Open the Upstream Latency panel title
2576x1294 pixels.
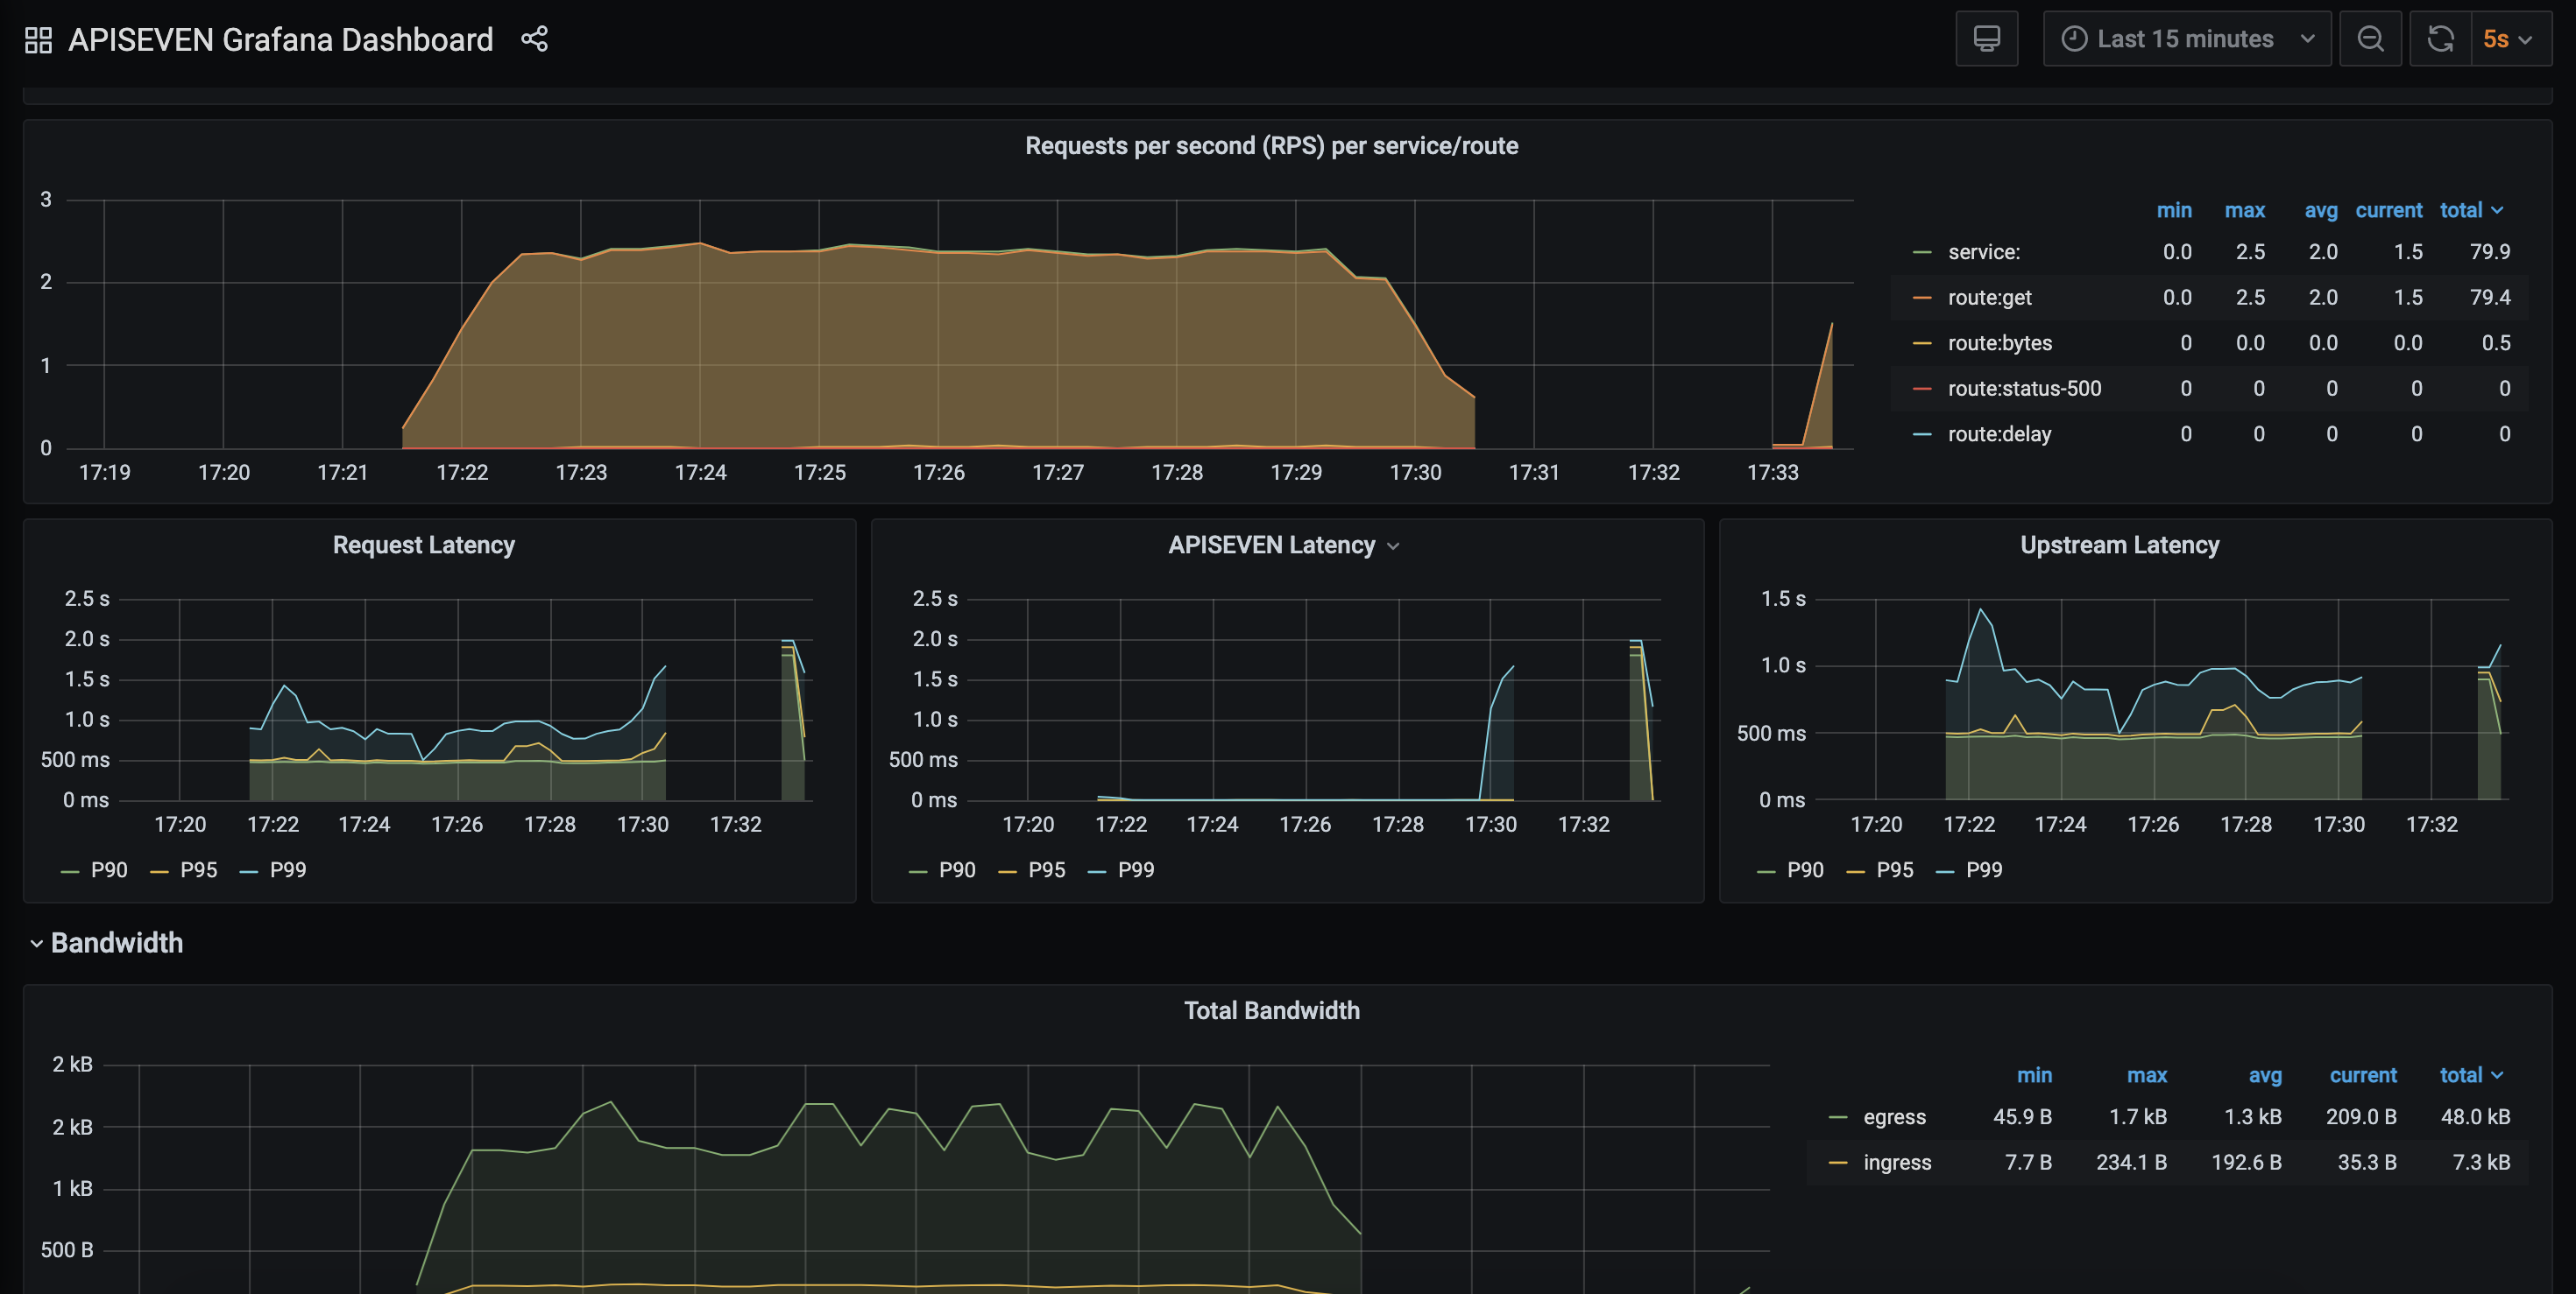2119,545
